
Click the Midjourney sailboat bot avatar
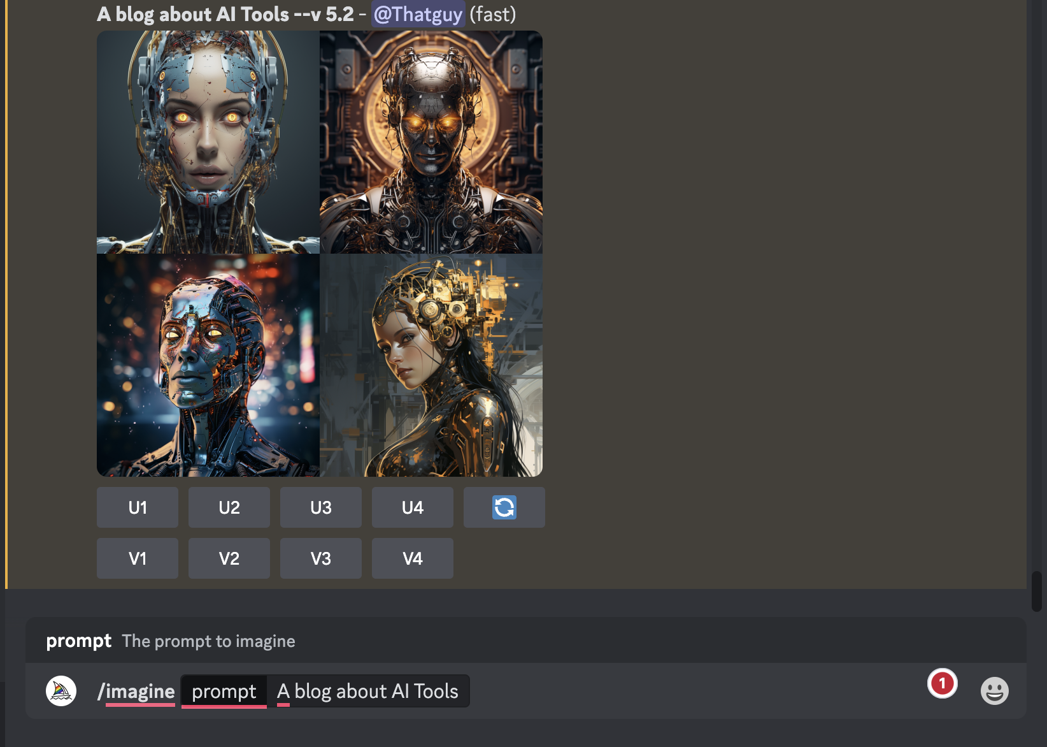point(61,691)
